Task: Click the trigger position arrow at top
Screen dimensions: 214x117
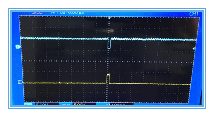Action: tap(109, 18)
